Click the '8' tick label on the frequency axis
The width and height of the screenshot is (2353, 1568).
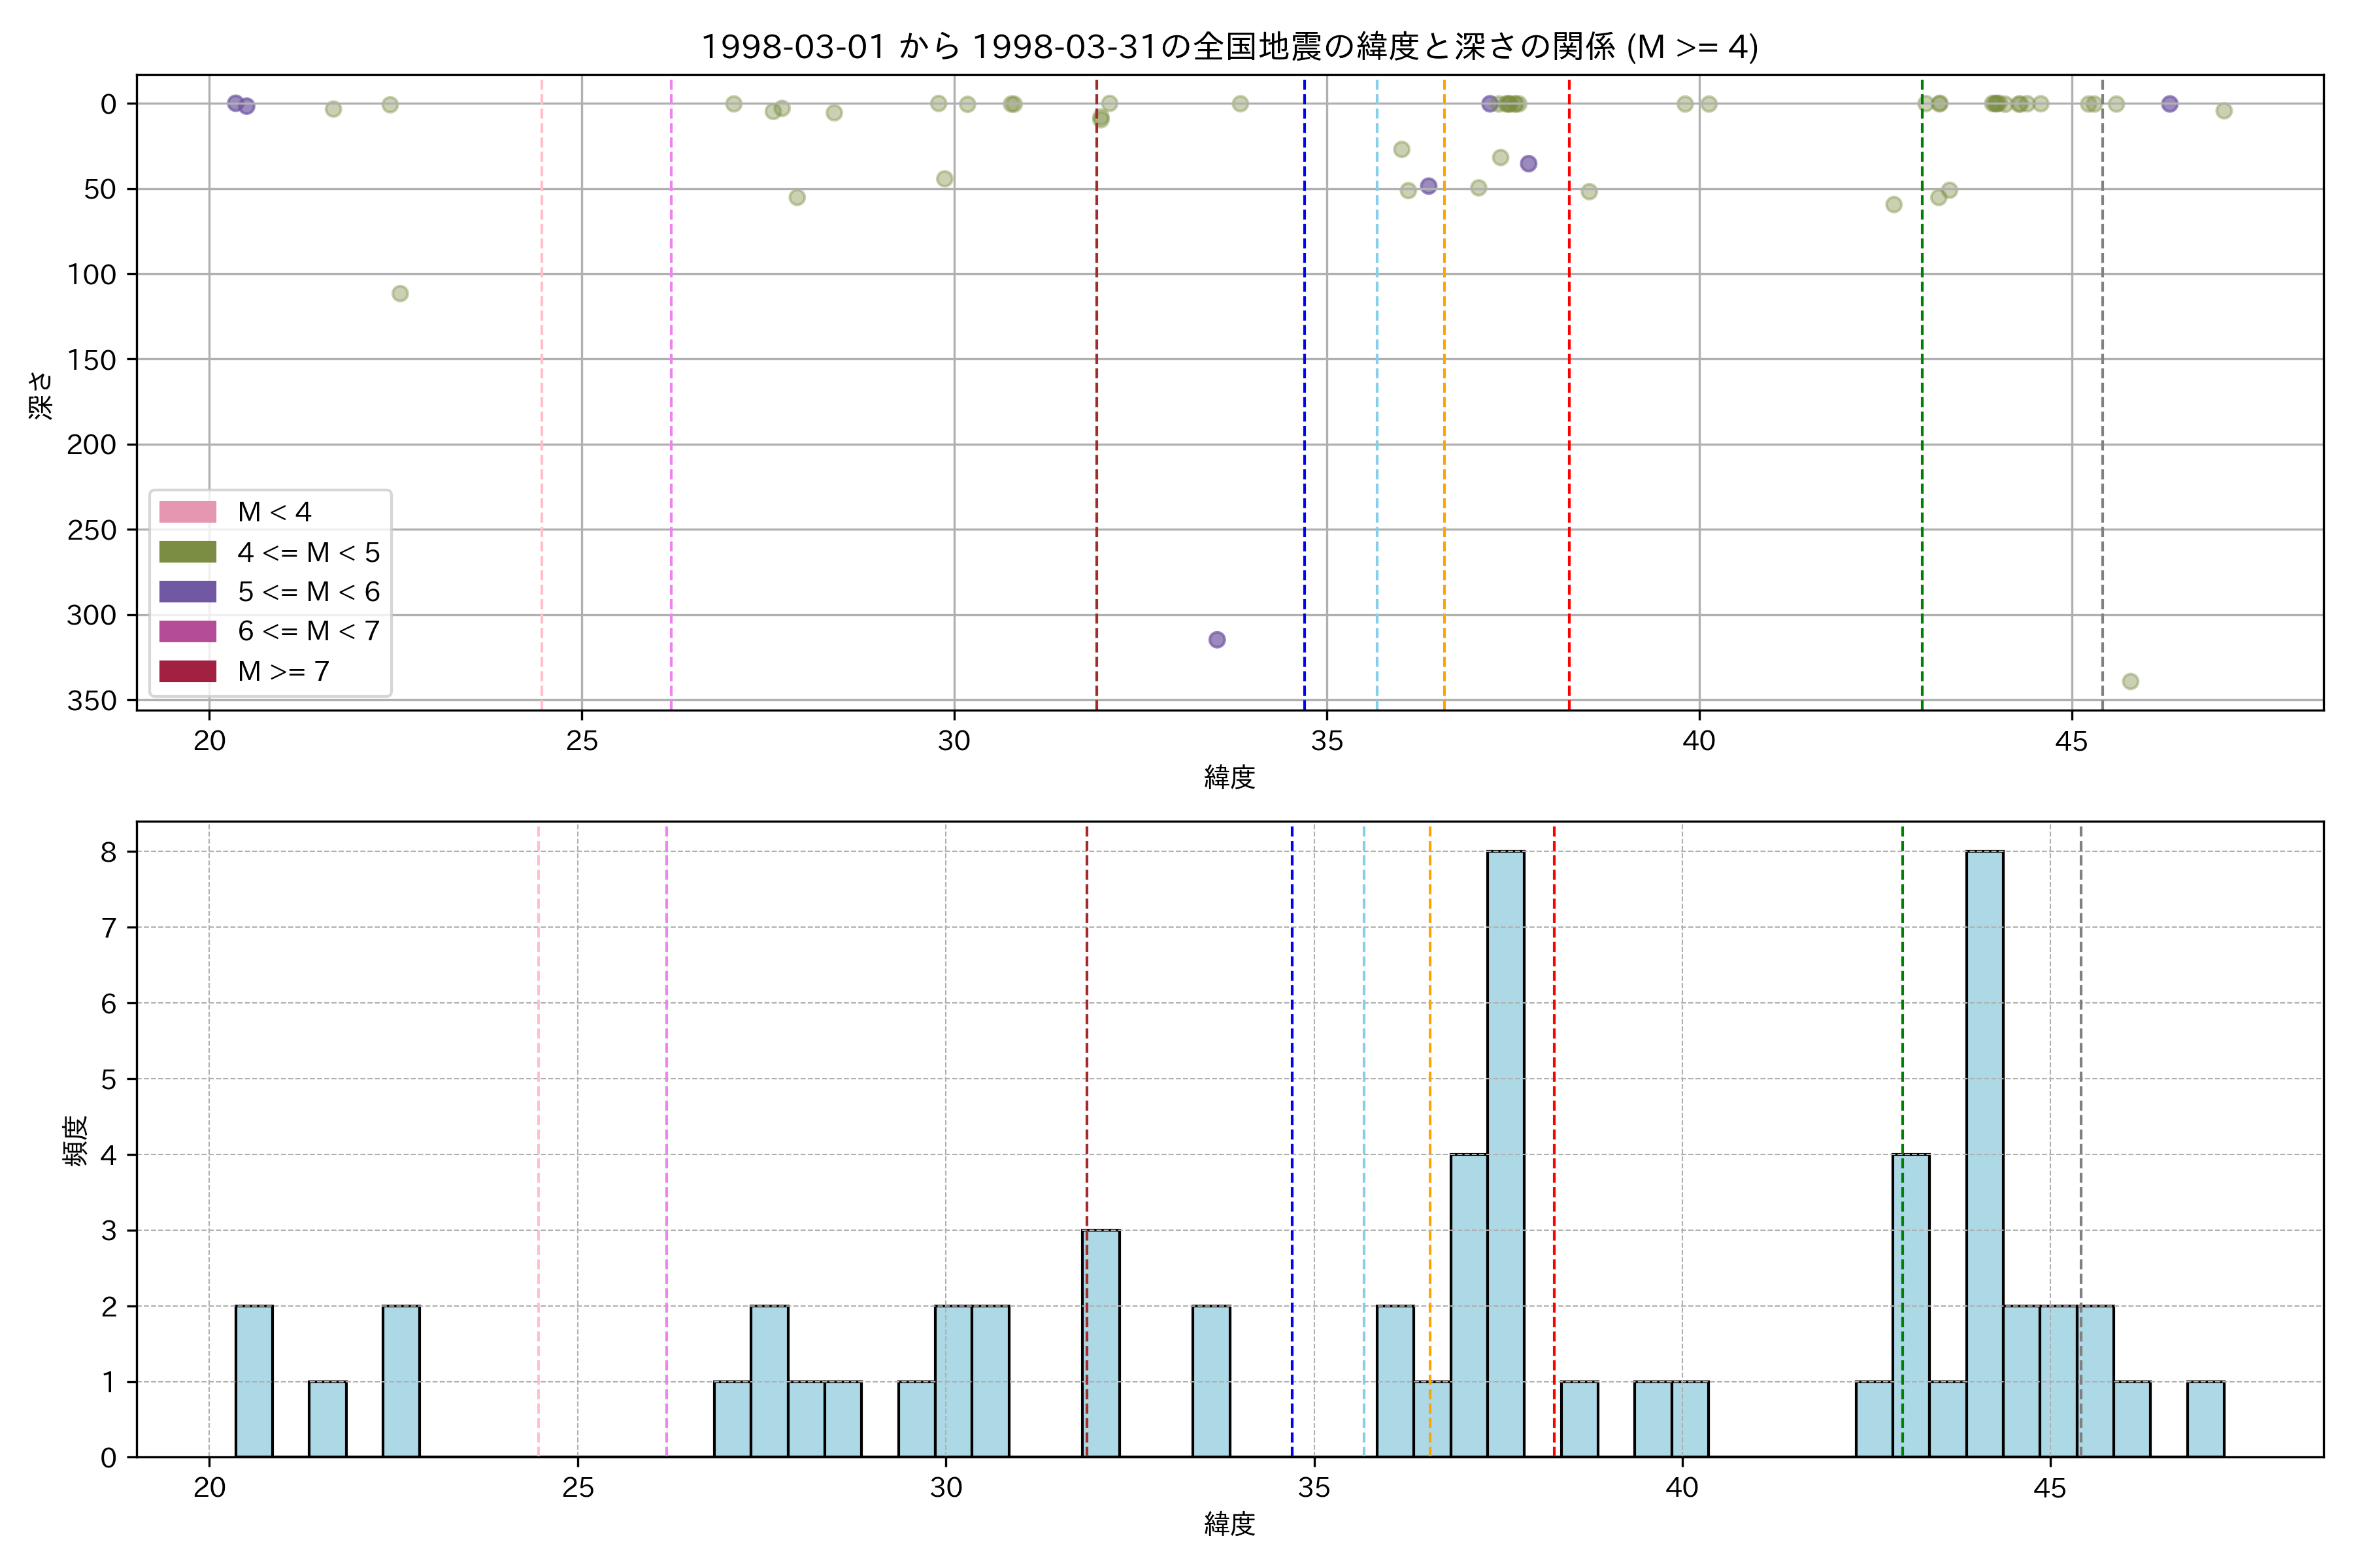[x=108, y=852]
